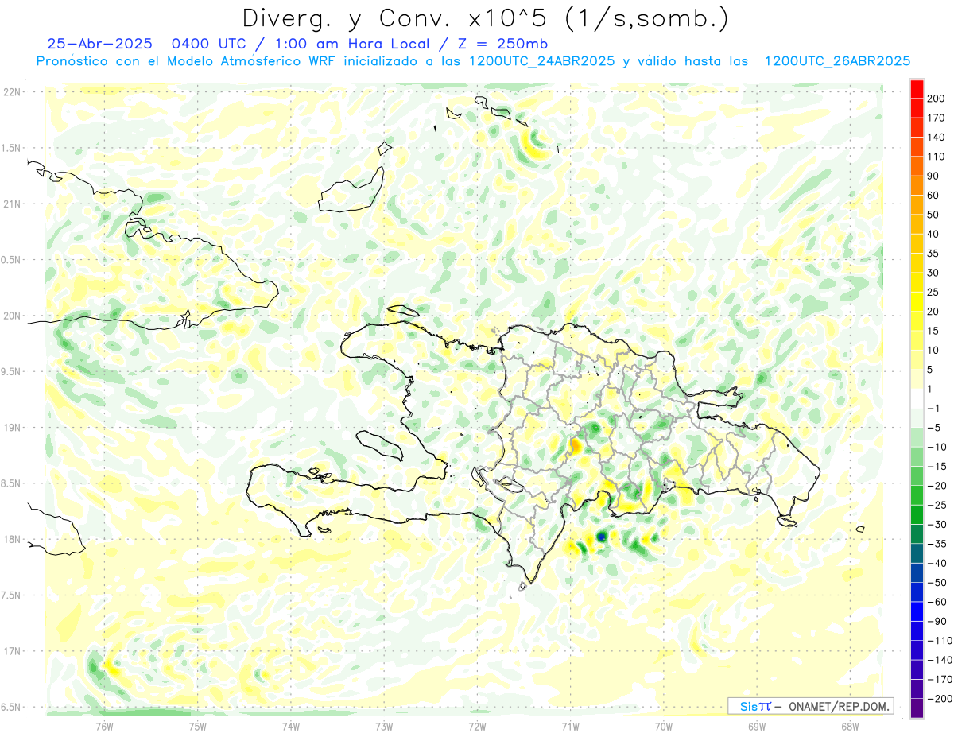Click the positive 140 color scale value
This screenshot has height=737, width=954.
tap(936, 137)
